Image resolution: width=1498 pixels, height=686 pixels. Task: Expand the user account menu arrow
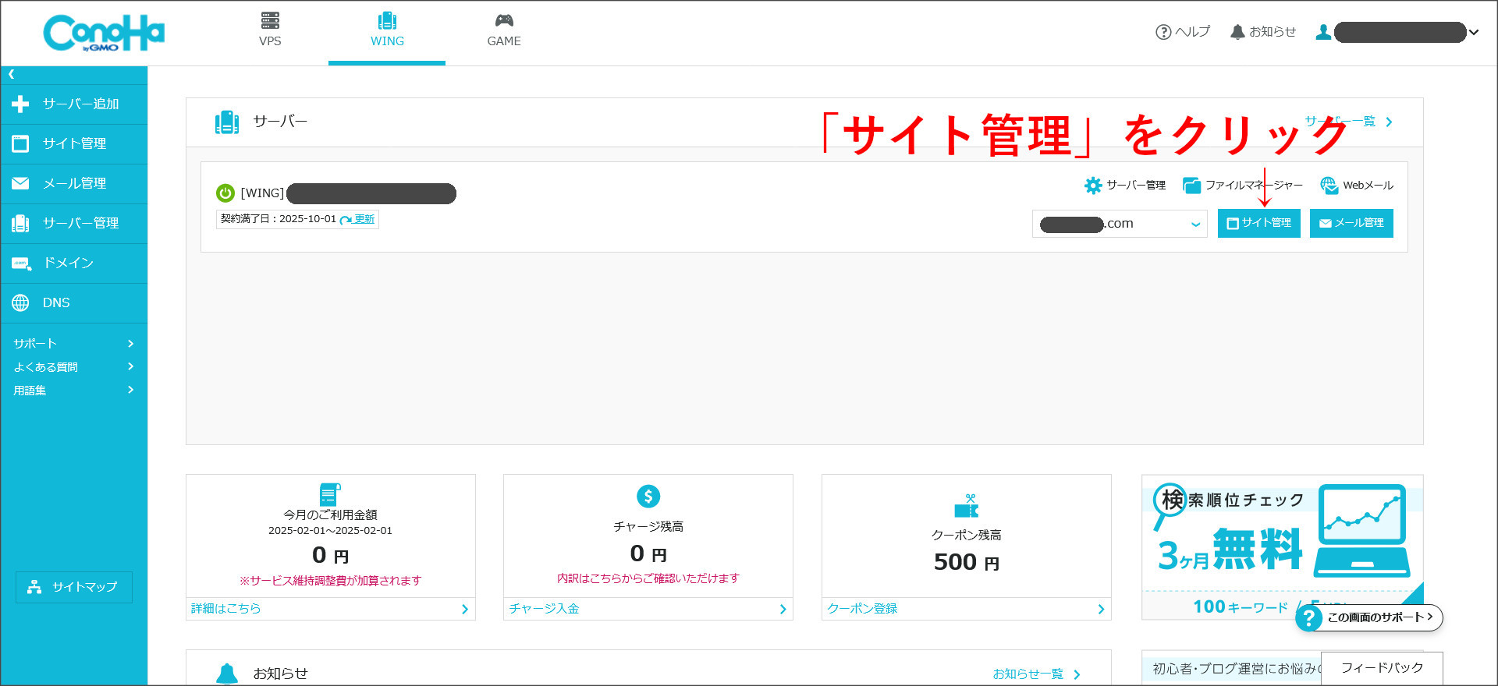coord(1474,33)
